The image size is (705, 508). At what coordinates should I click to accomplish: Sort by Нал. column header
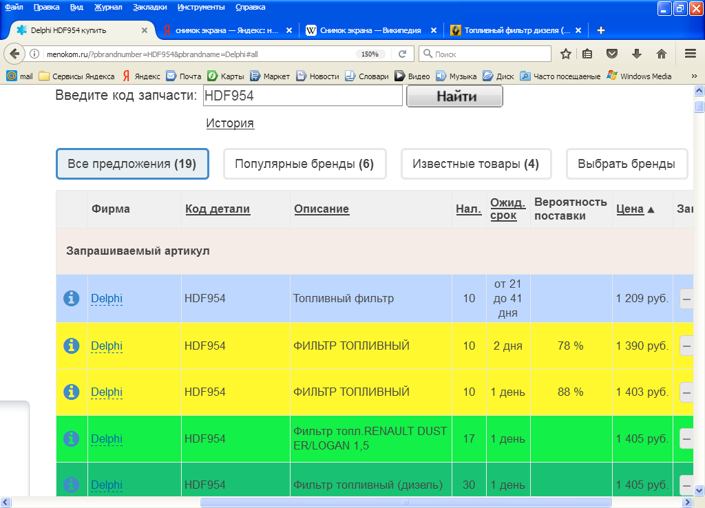point(468,209)
